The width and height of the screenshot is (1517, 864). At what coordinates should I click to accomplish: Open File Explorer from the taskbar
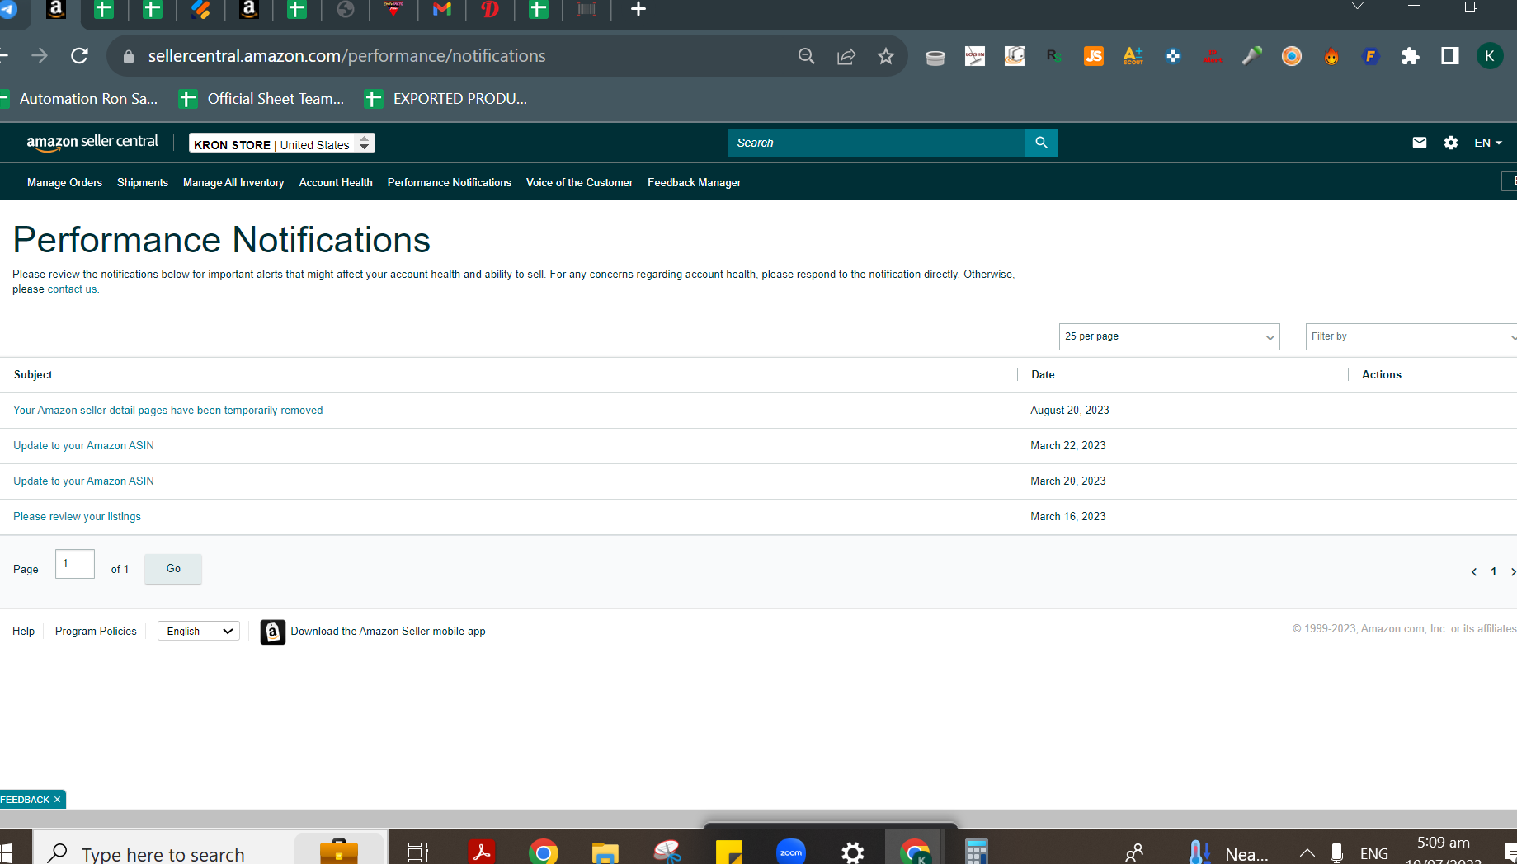tap(605, 851)
